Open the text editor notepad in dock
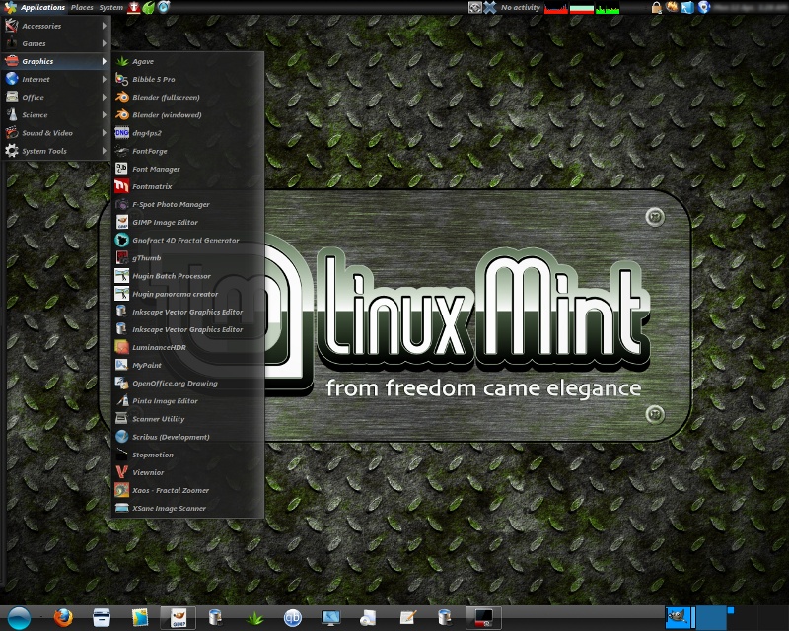789x631 pixels. [407, 617]
